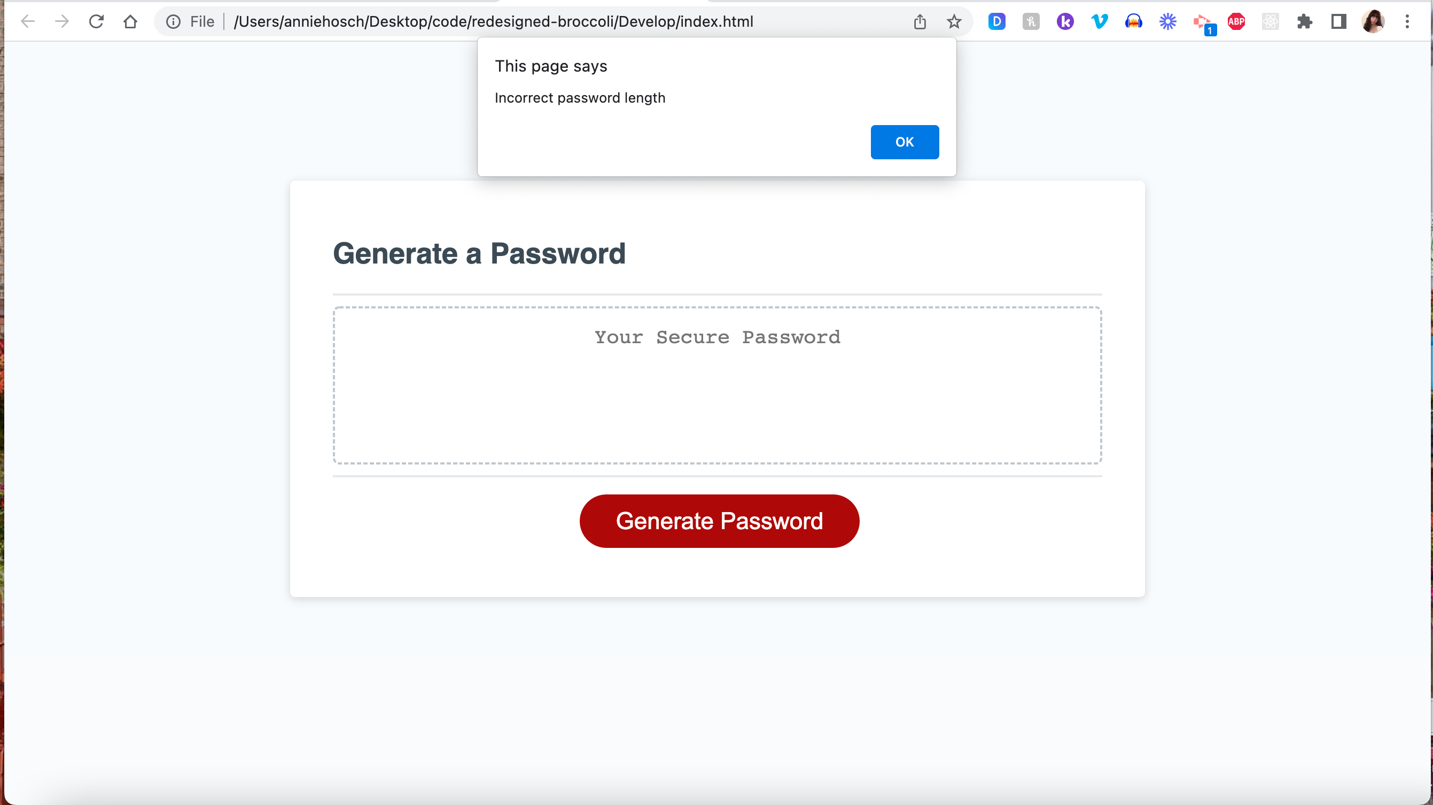Open the Vimeo extension
This screenshot has height=805, width=1433.
tap(1099, 21)
